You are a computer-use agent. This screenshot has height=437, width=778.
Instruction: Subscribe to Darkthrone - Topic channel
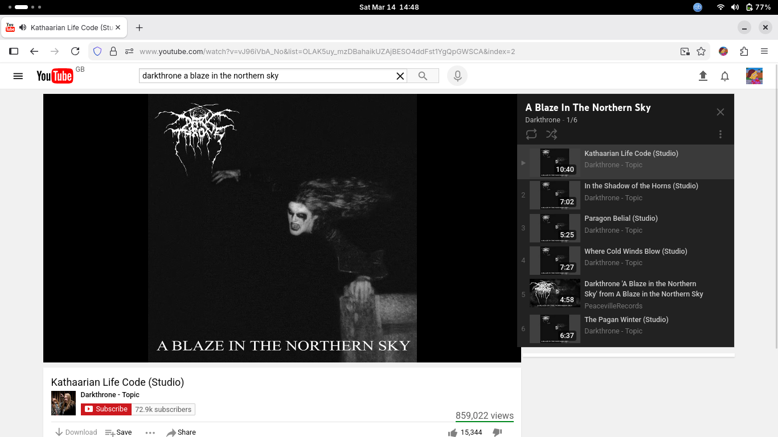click(107, 409)
